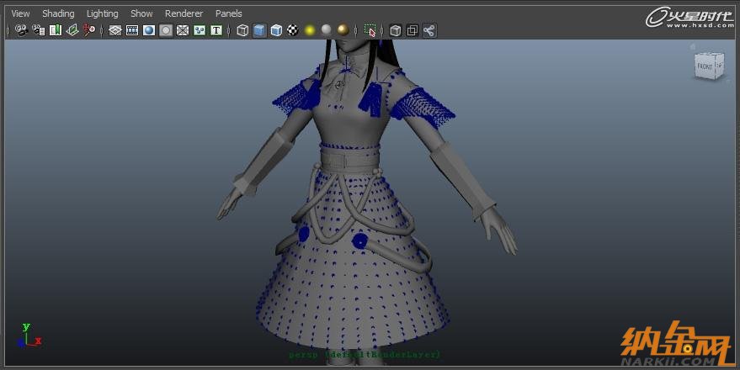Click the Isolate Select icon
740x370 pixels.
pos(370,30)
